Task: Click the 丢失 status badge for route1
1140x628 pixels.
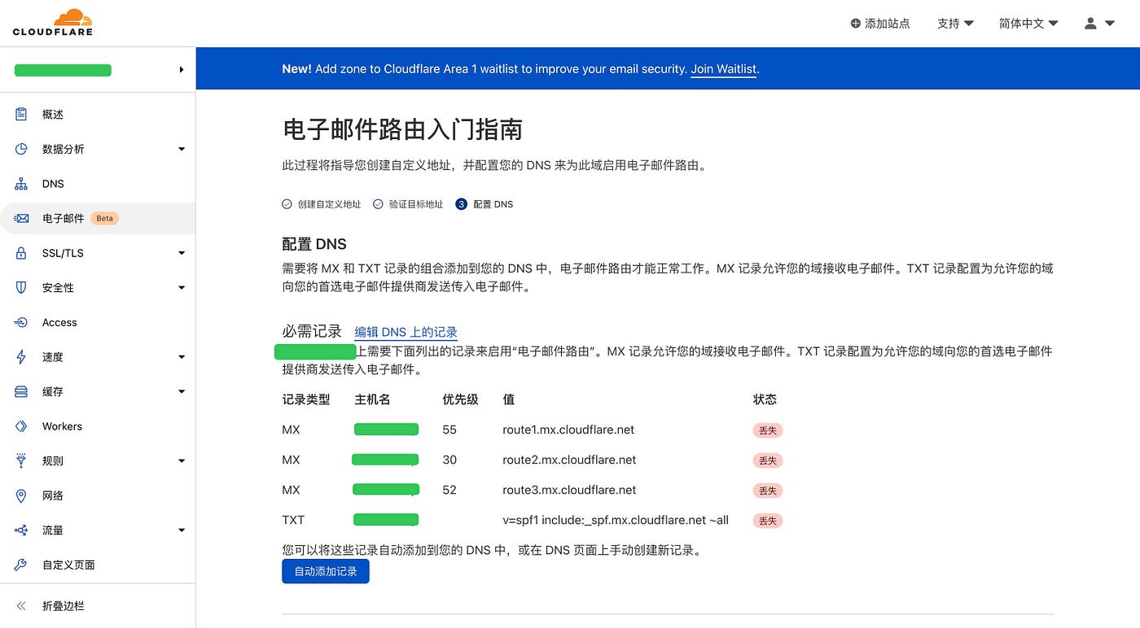Action: pyautogui.click(x=767, y=430)
